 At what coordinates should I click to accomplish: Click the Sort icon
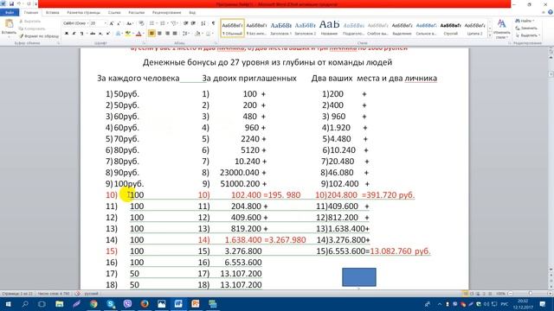pos(203,23)
